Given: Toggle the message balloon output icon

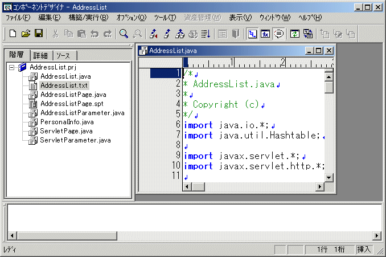Looking at the screenshot, I should click(278, 34).
